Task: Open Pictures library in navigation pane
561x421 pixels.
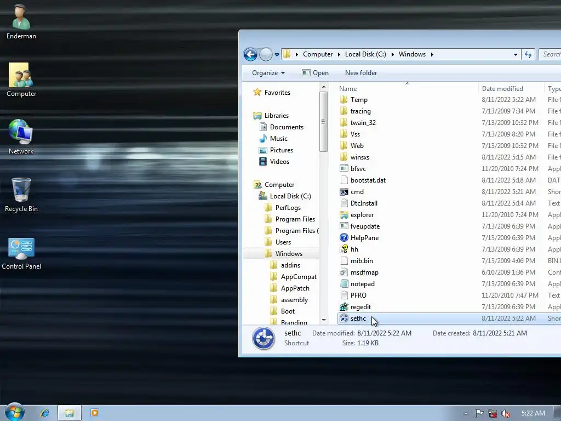Action: point(276,150)
